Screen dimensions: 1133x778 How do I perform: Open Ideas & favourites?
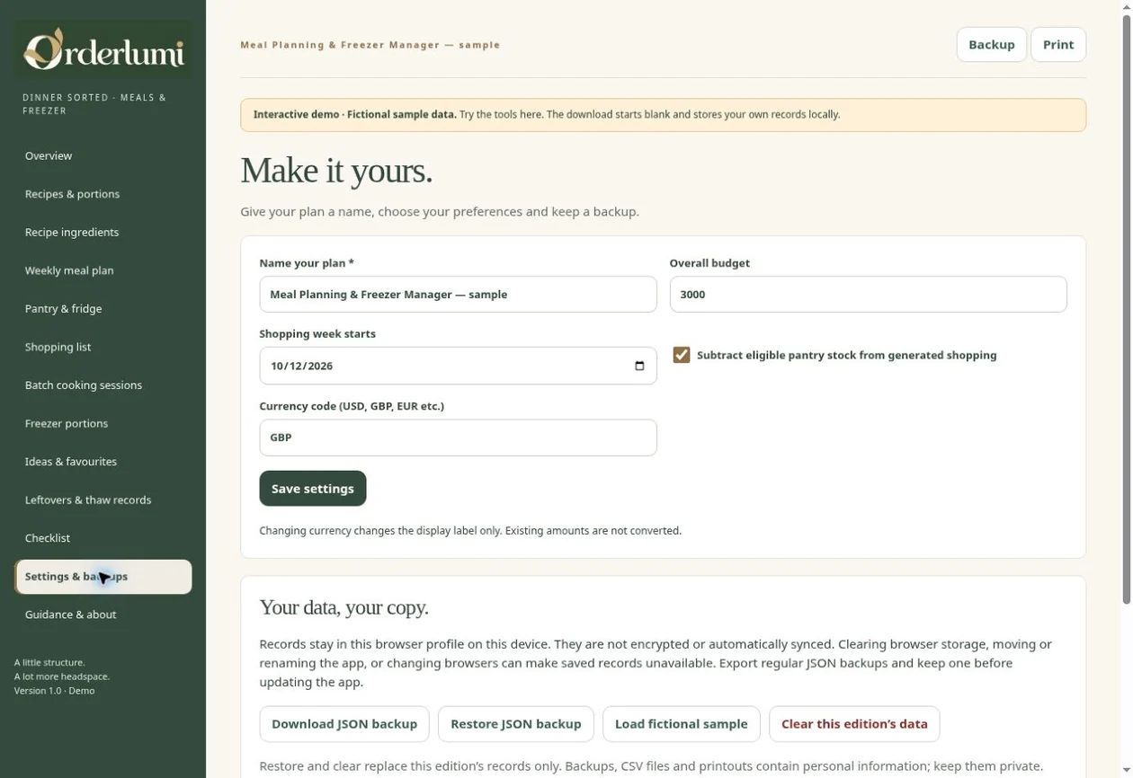click(103, 461)
